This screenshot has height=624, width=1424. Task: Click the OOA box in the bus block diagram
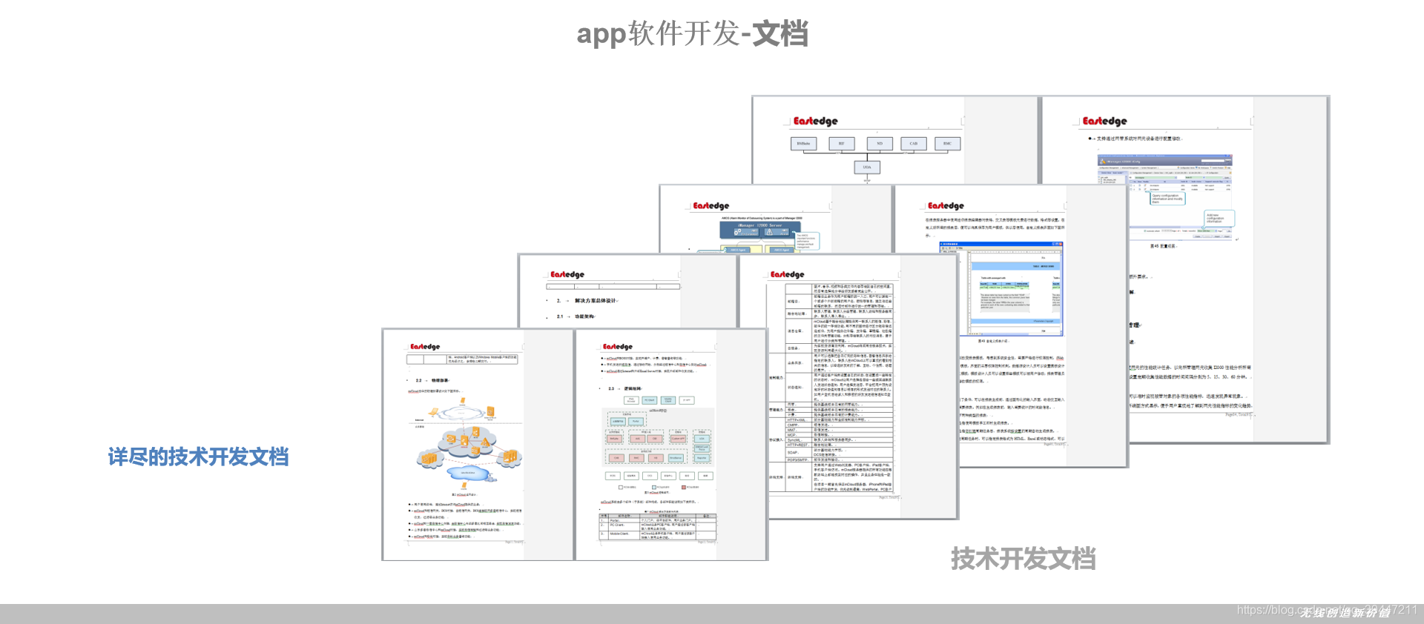tap(867, 167)
